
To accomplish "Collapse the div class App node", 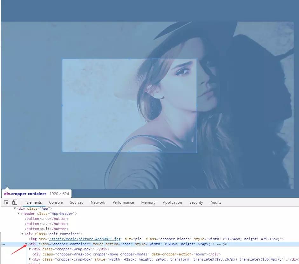I will tap(15, 208).
